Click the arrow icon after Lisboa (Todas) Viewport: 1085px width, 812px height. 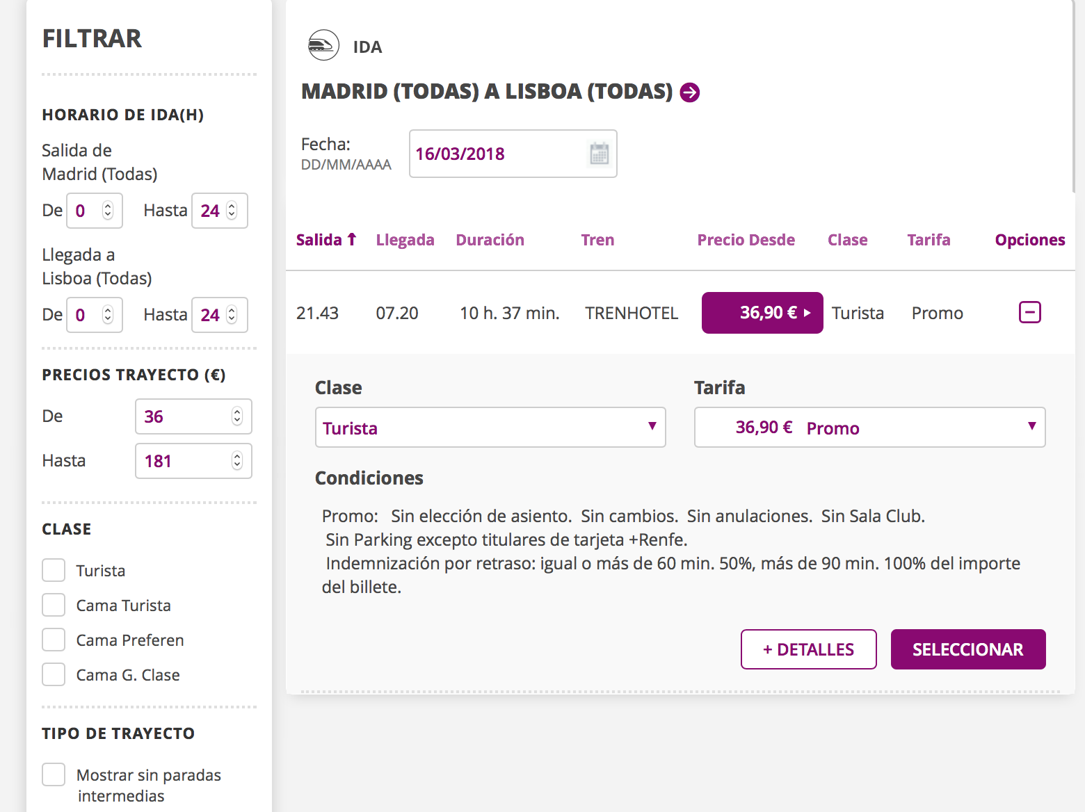point(689,92)
